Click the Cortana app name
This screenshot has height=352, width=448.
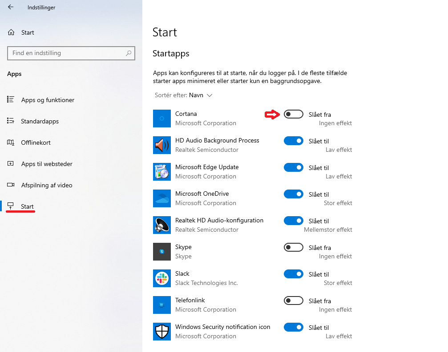186,114
